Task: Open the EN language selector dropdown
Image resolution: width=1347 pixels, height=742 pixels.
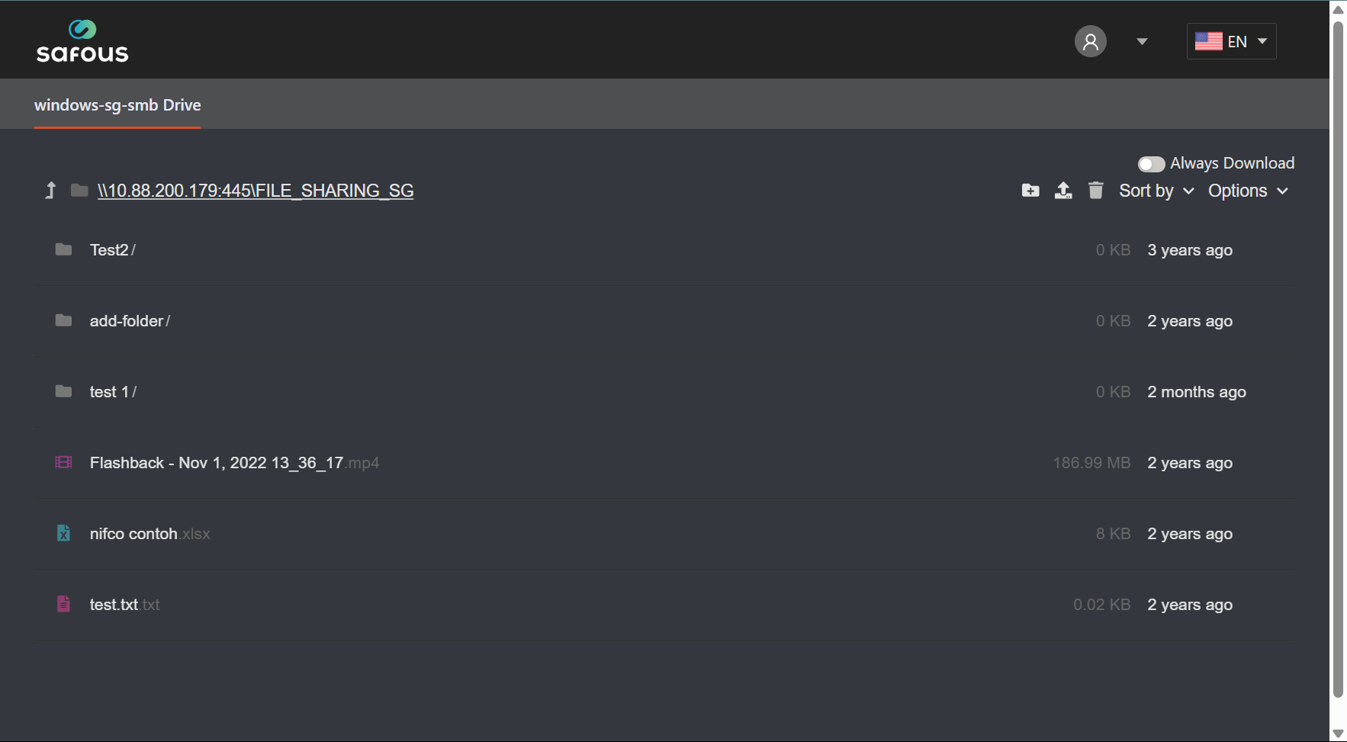Action: pos(1230,41)
